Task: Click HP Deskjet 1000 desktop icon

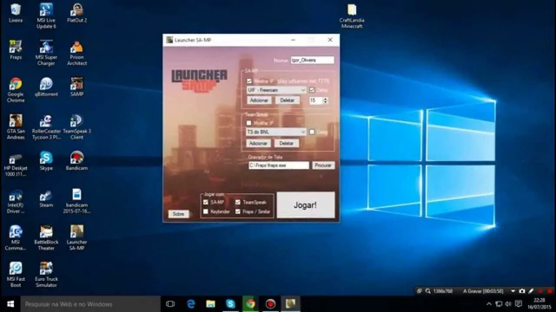Action: point(16,164)
